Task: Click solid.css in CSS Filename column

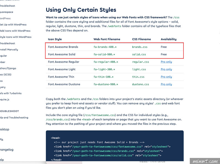Action: coord(139,54)
